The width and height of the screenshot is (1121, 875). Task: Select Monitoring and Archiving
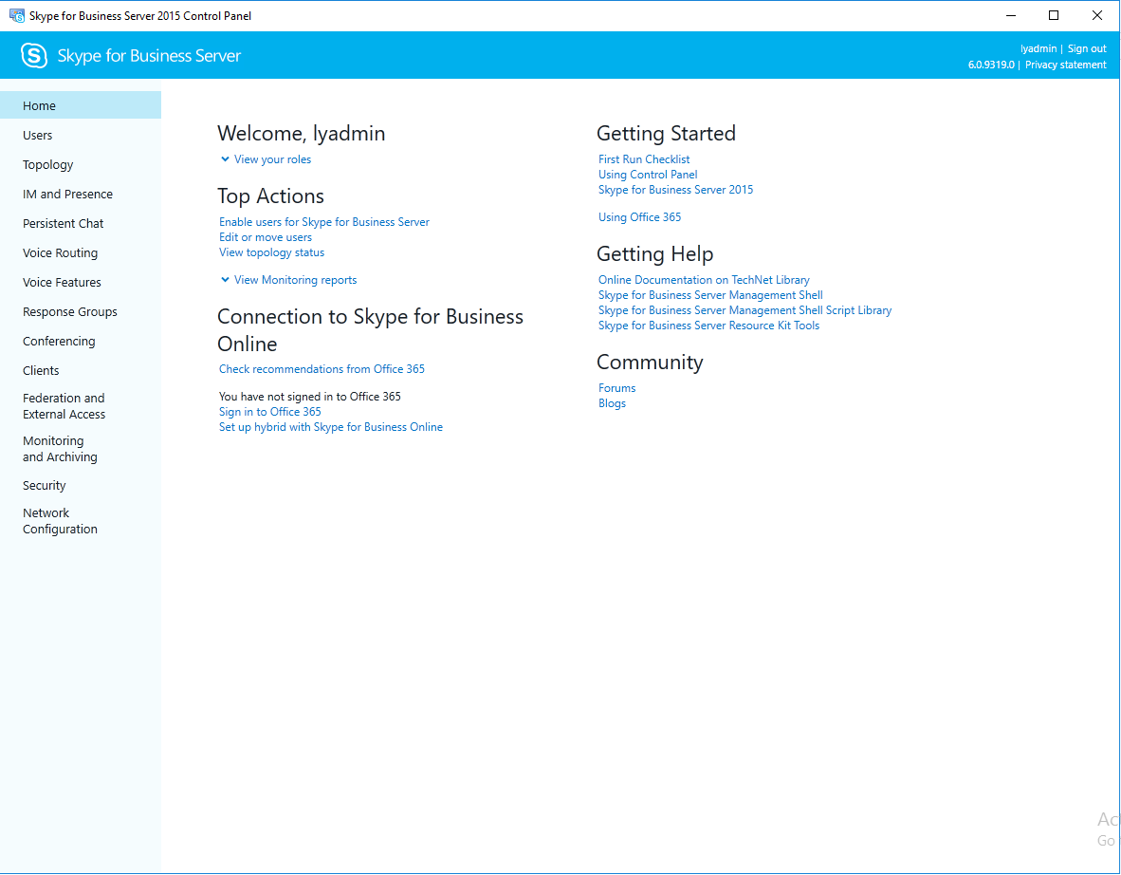(81, 449)
